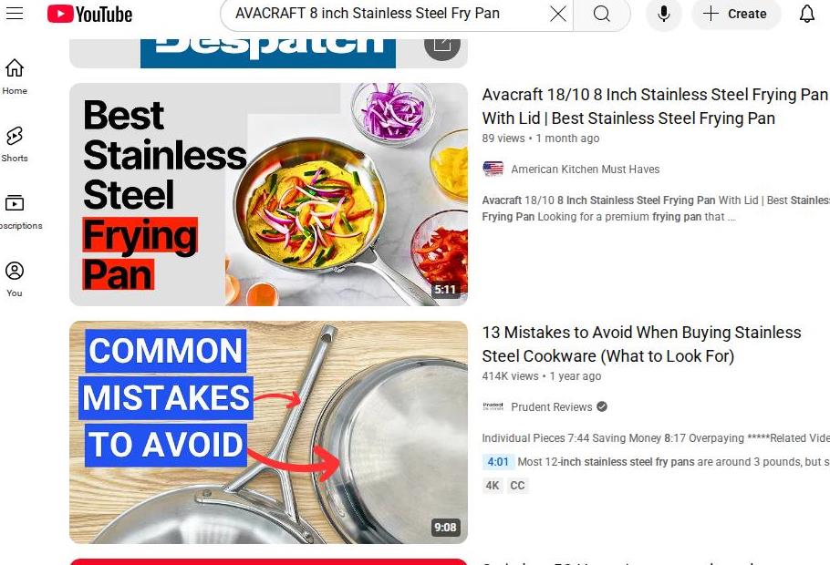Viewport: 830px width, 565px height.
Task: Open the notifications bell
Action: [806, 14]
